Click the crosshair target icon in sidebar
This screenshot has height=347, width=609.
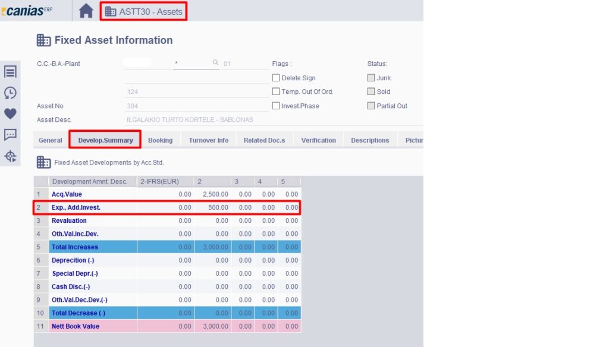[x=10, y=156]
